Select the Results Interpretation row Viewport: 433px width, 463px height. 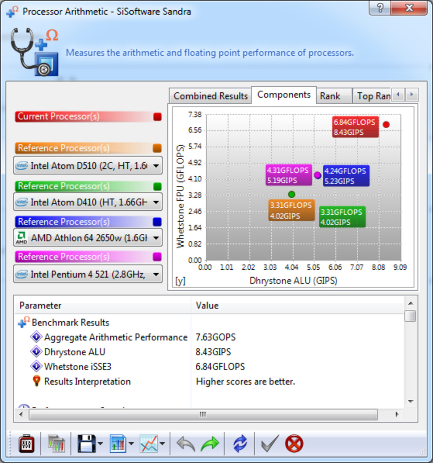209,381
